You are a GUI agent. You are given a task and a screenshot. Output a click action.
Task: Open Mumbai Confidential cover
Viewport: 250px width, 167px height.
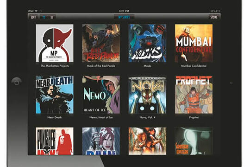click(194, 43)
